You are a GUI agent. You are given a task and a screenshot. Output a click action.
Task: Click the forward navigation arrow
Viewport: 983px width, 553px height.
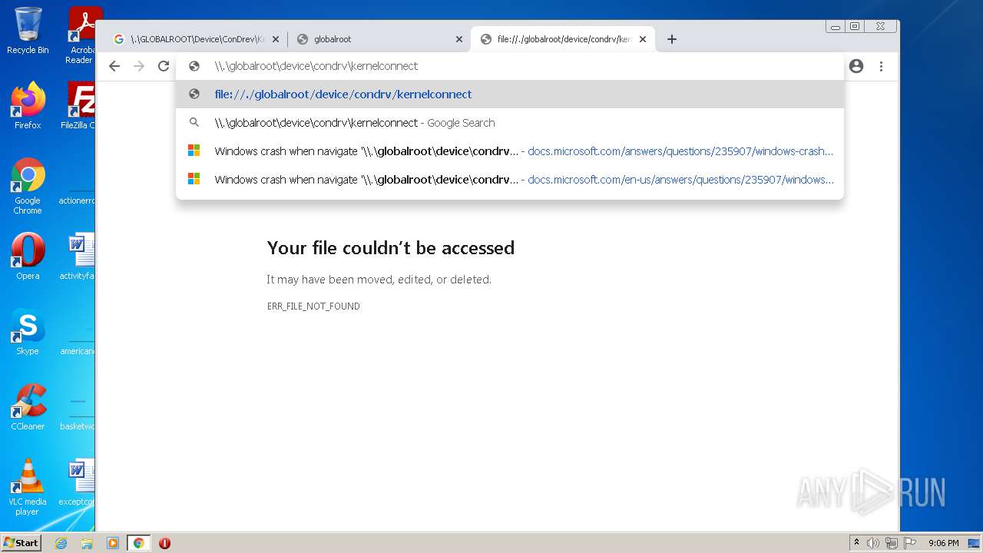139,66
